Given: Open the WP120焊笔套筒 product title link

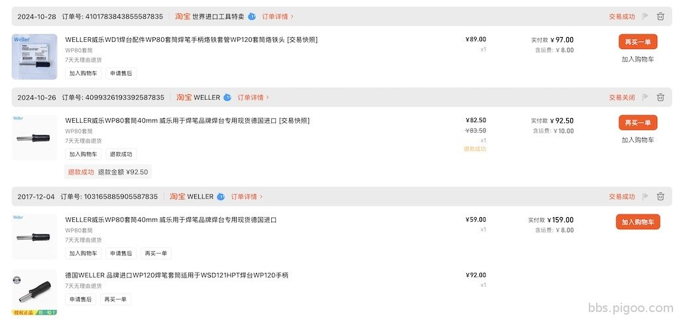Looking at the screenshot, I should click(176, 275).
